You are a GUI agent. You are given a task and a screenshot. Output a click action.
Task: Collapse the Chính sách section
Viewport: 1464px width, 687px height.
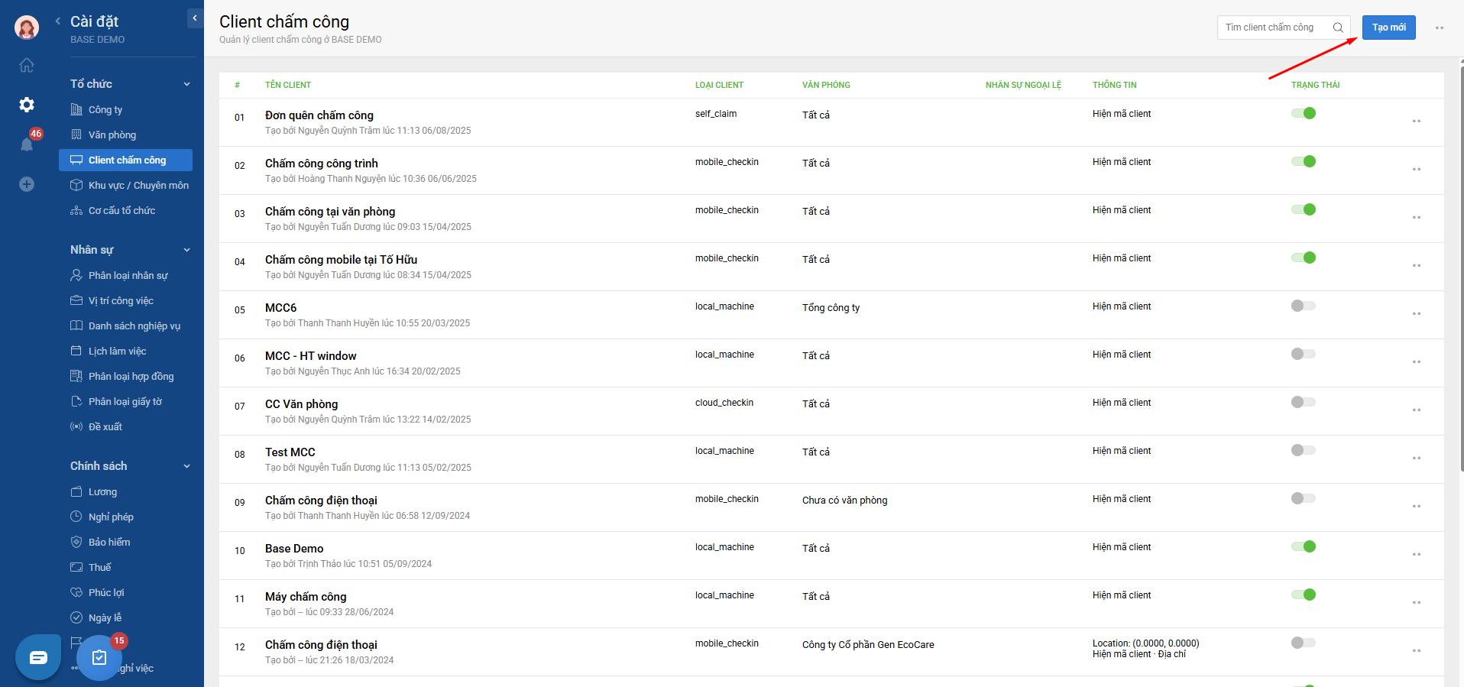click(x=186, y=466)
